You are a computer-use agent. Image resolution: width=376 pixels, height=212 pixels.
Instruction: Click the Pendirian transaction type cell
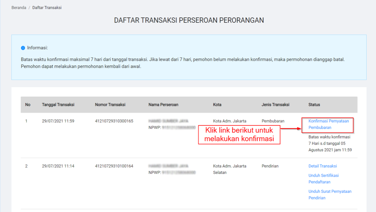[270, 166]
